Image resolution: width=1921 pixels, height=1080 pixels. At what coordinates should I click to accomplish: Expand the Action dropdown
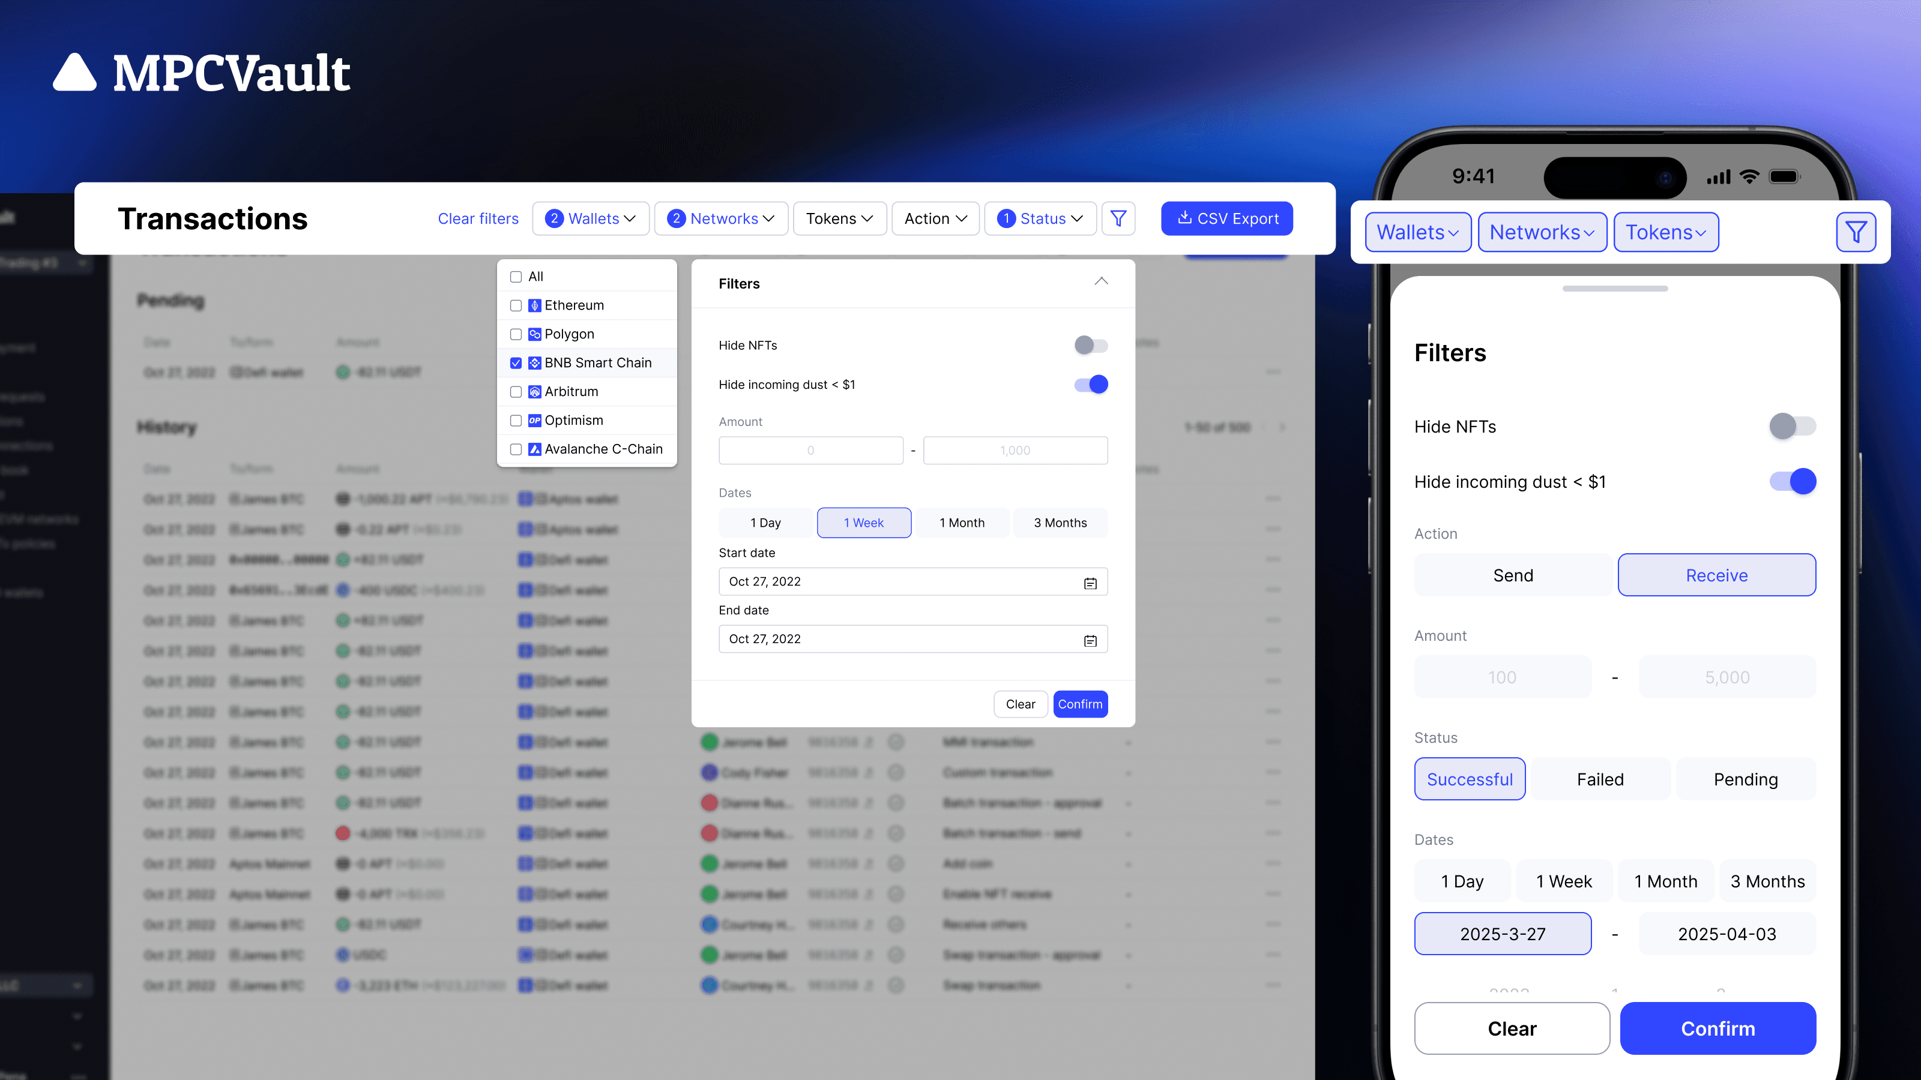tap(935, 218)
